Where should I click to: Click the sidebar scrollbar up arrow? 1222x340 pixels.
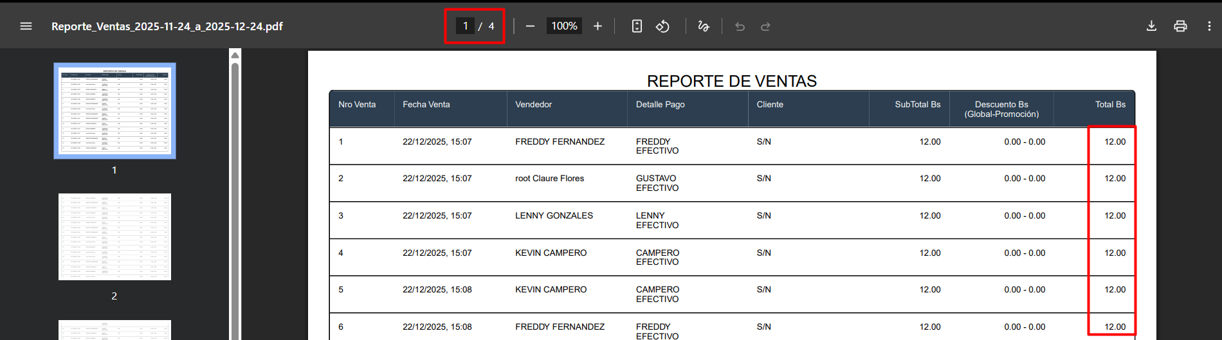coord(235,55)
